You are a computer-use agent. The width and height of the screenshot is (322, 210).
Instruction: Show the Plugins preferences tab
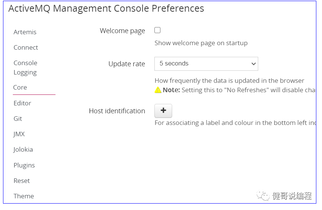coord(24,165)
